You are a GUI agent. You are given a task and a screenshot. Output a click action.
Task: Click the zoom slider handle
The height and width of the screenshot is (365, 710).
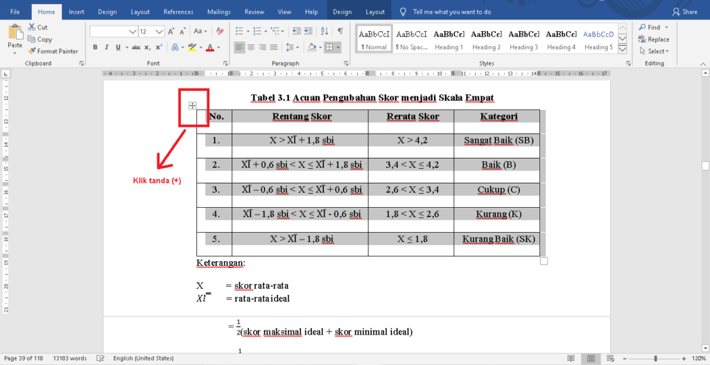tap(655, 358)
